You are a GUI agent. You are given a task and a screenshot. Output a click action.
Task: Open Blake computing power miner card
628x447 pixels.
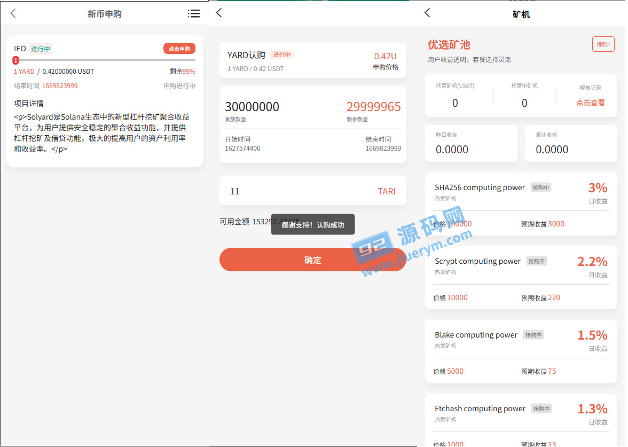[x=521, y=351]
